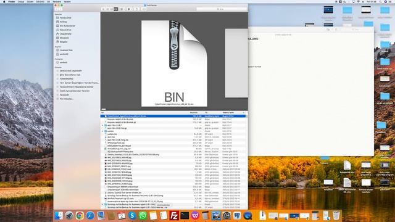Open WhatsApp from the Dock
This screenshot has width=395, height=222.
143,216
